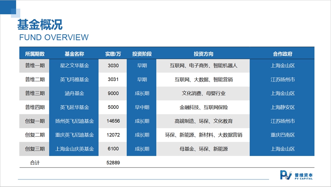The image size is (331, 187).
Task: Select the 创复三期 cell
Action: [35, 149]
